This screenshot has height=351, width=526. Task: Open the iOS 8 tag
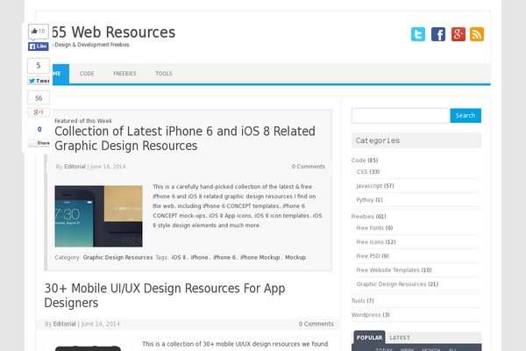(x=179, y=257)
